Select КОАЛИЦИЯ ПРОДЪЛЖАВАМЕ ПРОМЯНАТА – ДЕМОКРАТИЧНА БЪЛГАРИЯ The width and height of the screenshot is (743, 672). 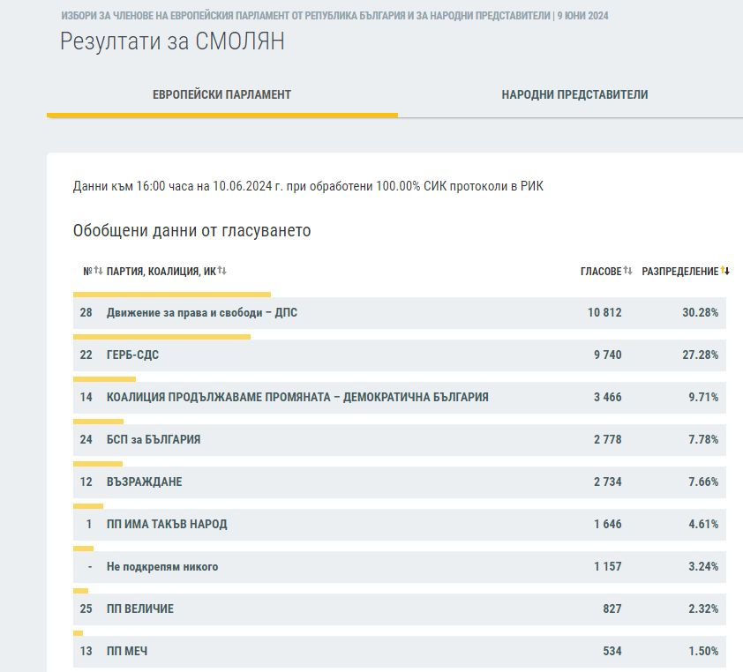pyautogui.click(x=297, y=397)
